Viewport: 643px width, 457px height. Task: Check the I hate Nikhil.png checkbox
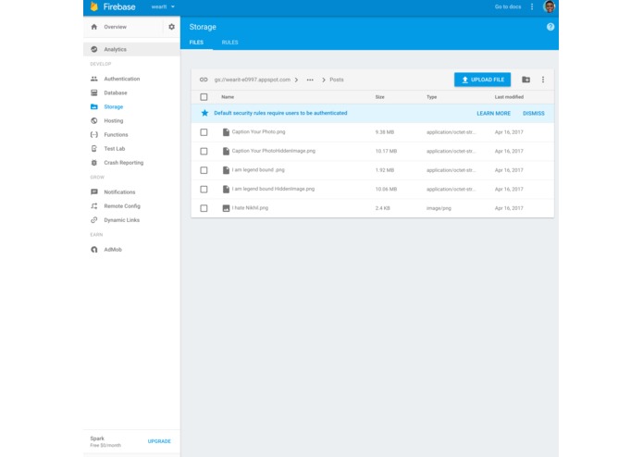[204, 208]
